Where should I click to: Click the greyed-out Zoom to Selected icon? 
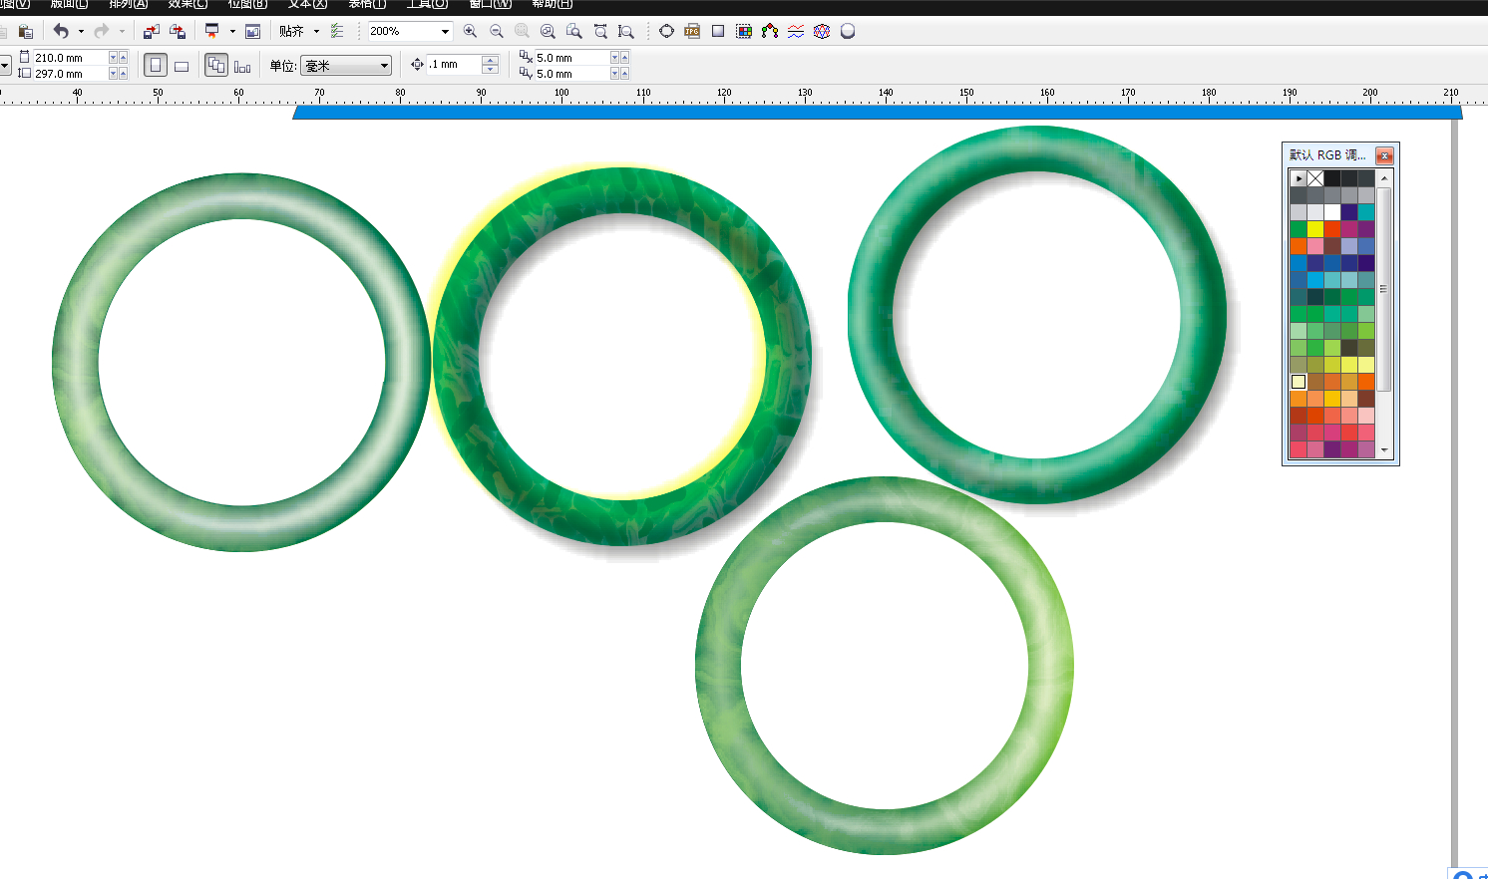(523, 32)
